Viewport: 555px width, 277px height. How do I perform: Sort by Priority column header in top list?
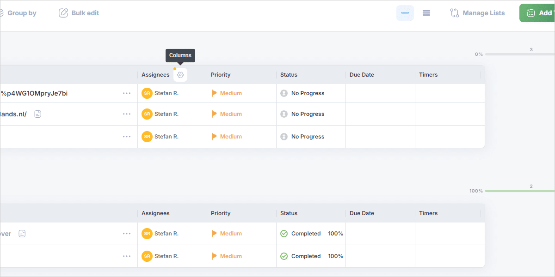(221, 75)
